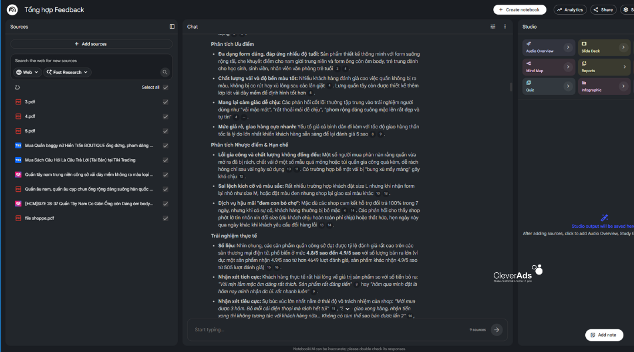This screenshot has width=634, height=352.
Task: Click the refresh sources icon
Action: pyautogui.click(x=18, y=87)
